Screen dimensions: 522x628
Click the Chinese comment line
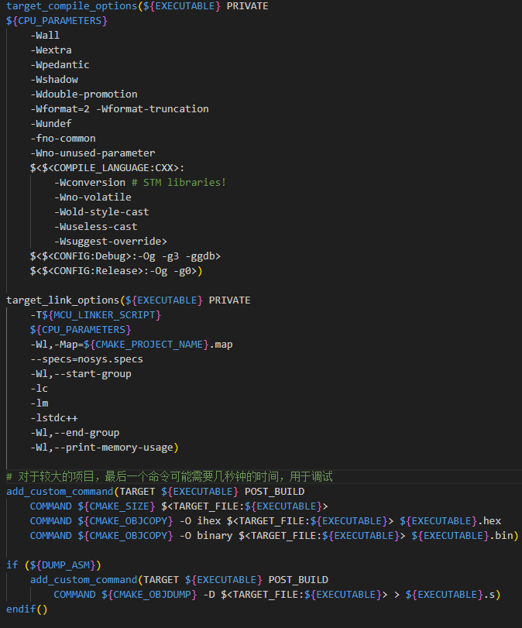(x=170, y=476)
